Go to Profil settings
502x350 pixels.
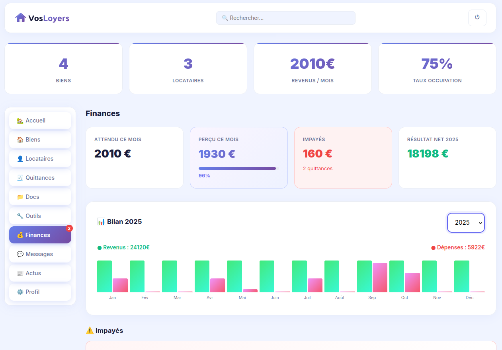point(40,292)
